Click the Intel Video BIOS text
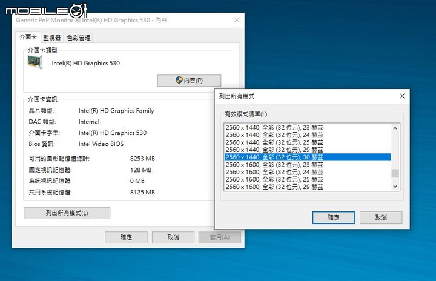This screenshot has height=281, width=436. pos(101,144)
